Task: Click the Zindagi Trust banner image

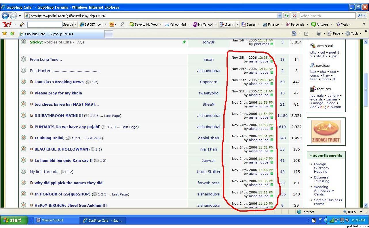Action: 326,132
